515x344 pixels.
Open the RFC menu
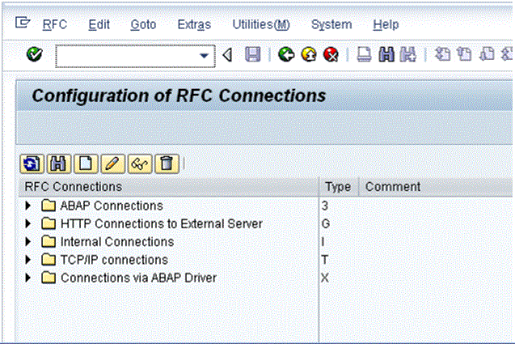coord(55,24)
